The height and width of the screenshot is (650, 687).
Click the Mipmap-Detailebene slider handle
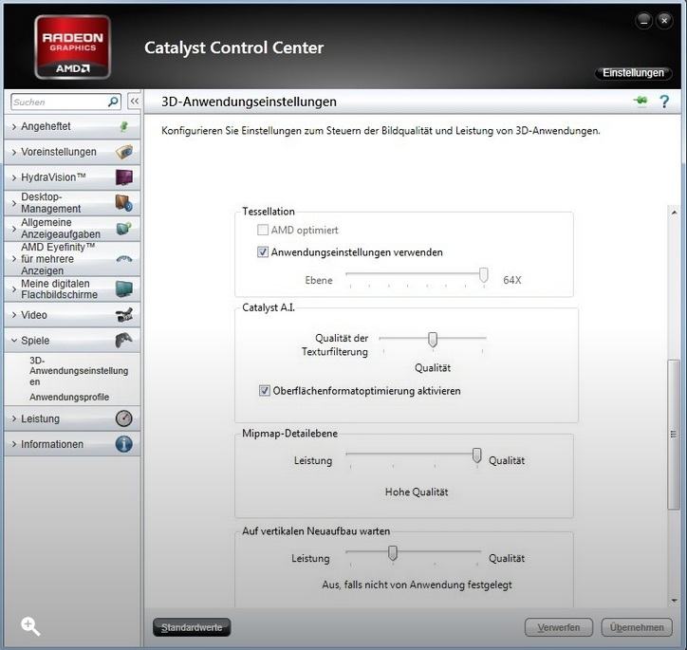(x=476, y=455)
